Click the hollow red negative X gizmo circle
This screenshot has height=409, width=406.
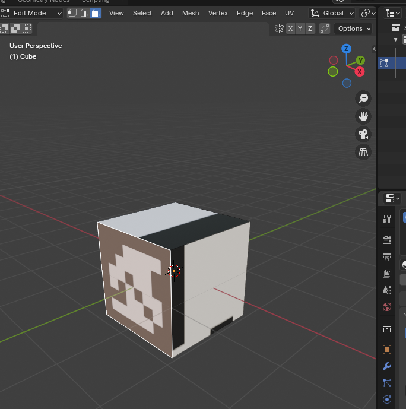pyautogui.click(x=334, y=61)
